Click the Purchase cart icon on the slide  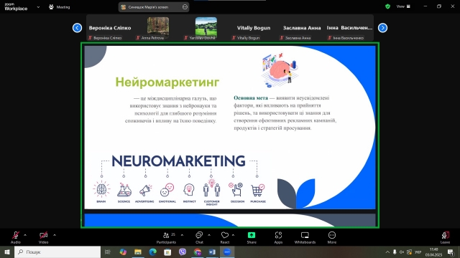tap(258, 190)
